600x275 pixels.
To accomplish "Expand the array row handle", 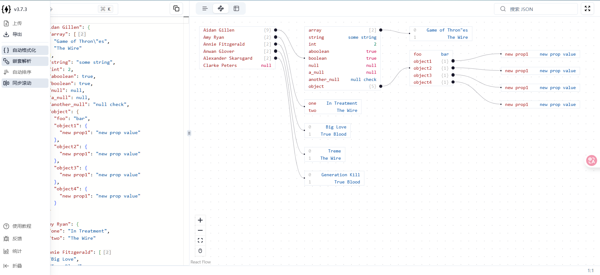I will pyautogui.click(x=381, y=30).
